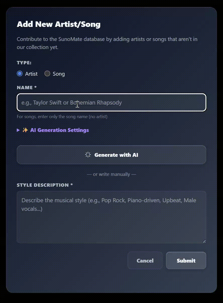The width and height of the screenshot is (223, 303).
Task: Click the empty radio circle next to Song
Action: coord(47,74)
